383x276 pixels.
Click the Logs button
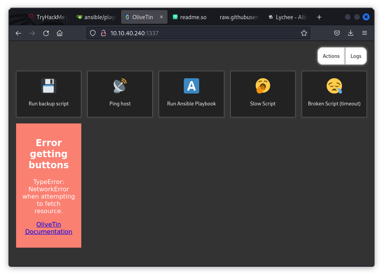tap(355, 56)
